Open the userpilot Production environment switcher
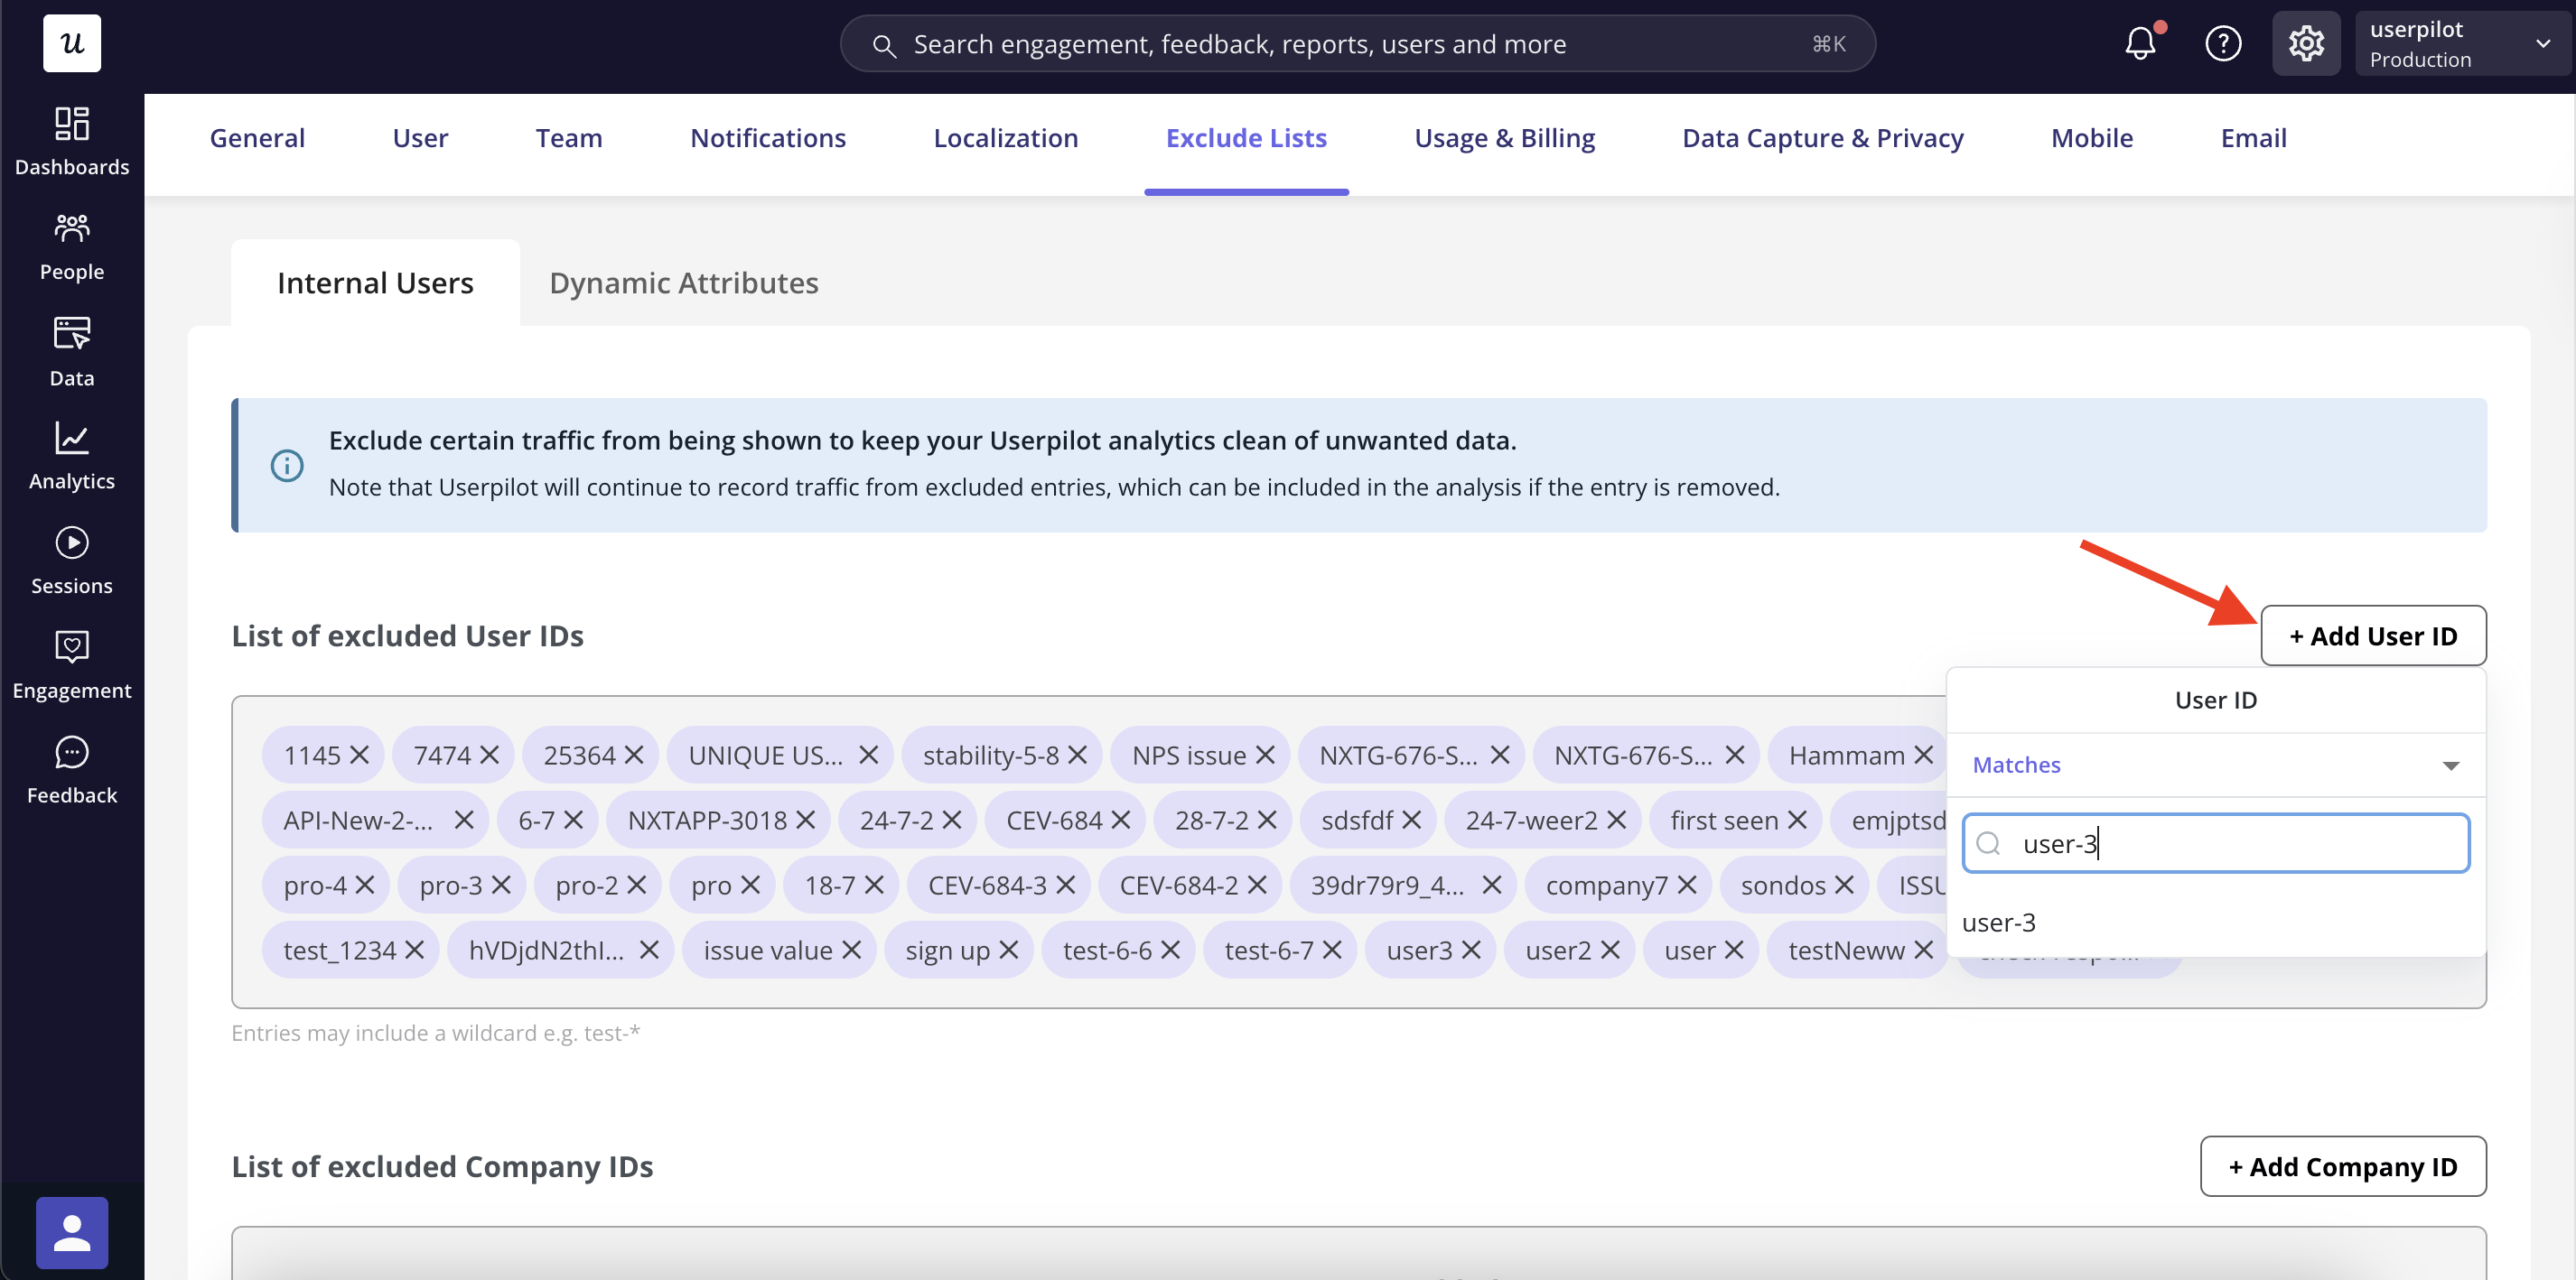Viewport: 2576px width, 1280px height. coord(2460,43)
